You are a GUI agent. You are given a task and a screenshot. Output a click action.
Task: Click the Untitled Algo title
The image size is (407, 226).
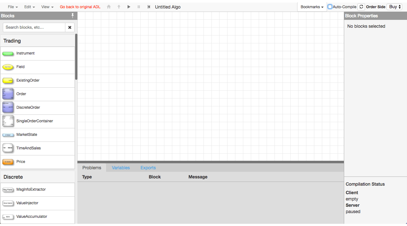168,7
